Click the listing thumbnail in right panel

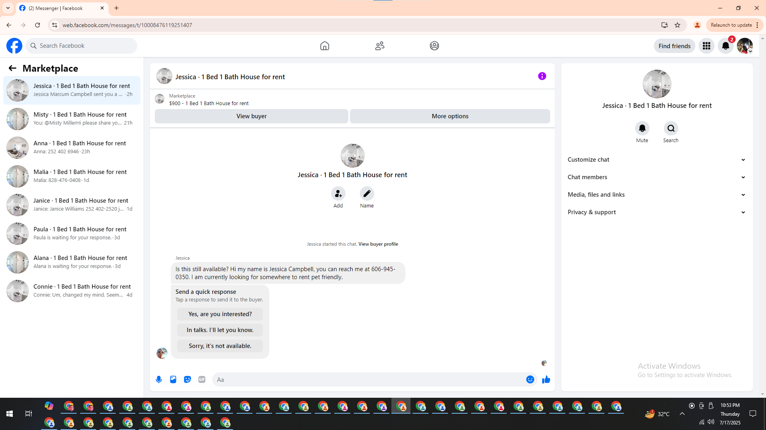[657, 84]
